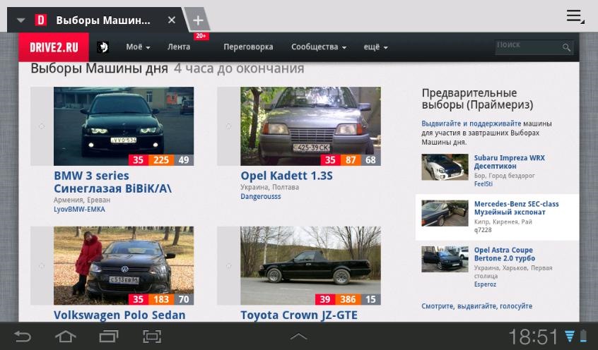
Task: Tap the screenshot capture icon
Action: pos(152,337)
